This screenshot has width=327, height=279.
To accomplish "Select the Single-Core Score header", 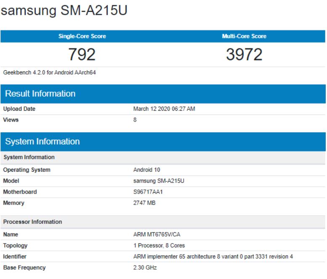I will [x=82, y=36].
